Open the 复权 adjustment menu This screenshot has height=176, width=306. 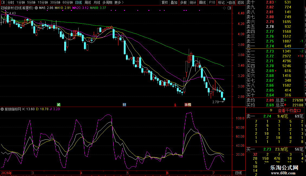pos(165,2)
